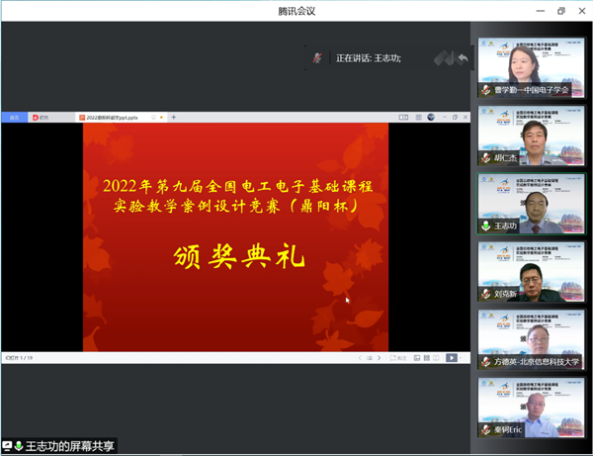Start slideshow with the play button
Image resolution: width=593 pixels, height=456 pixels.
point(450,357)
